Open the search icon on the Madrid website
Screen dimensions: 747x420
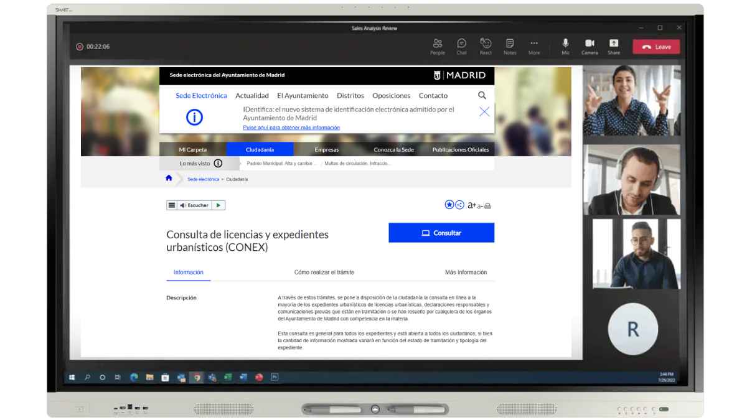[482, 96]
